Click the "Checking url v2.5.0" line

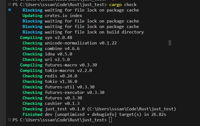[46, 60]
